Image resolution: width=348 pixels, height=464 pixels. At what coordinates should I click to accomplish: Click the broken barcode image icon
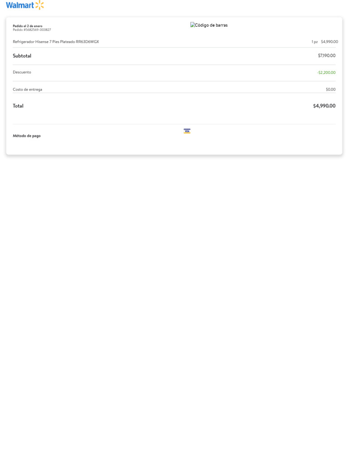pos(193,25)
